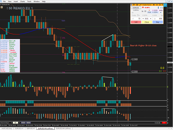This screenshot has width=173, height=130.
Task: Increase lot size with up arrow
Action: (x=151, y=18)
